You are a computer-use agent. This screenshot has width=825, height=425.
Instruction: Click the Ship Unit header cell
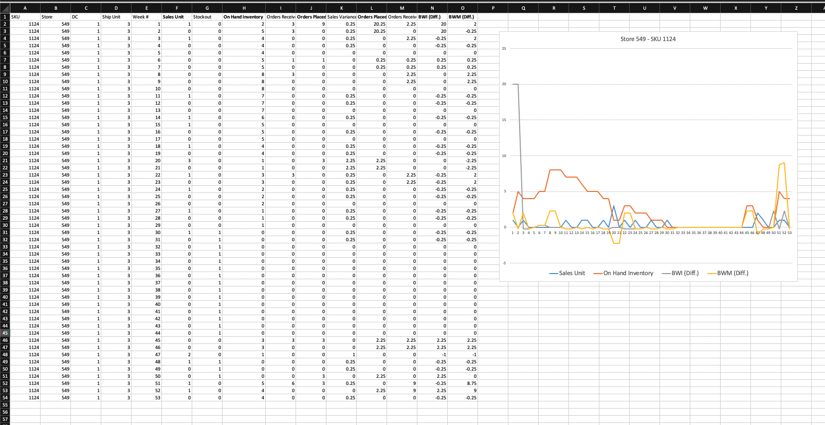tap(116, 17)
